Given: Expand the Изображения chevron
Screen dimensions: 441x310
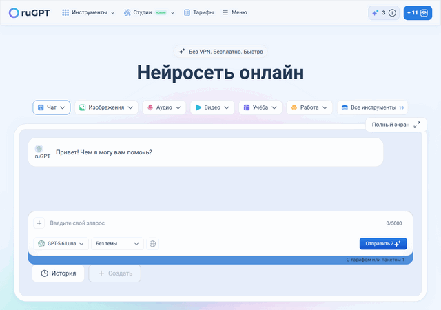Looking at the screenshot, I should [x=130, y=107].
